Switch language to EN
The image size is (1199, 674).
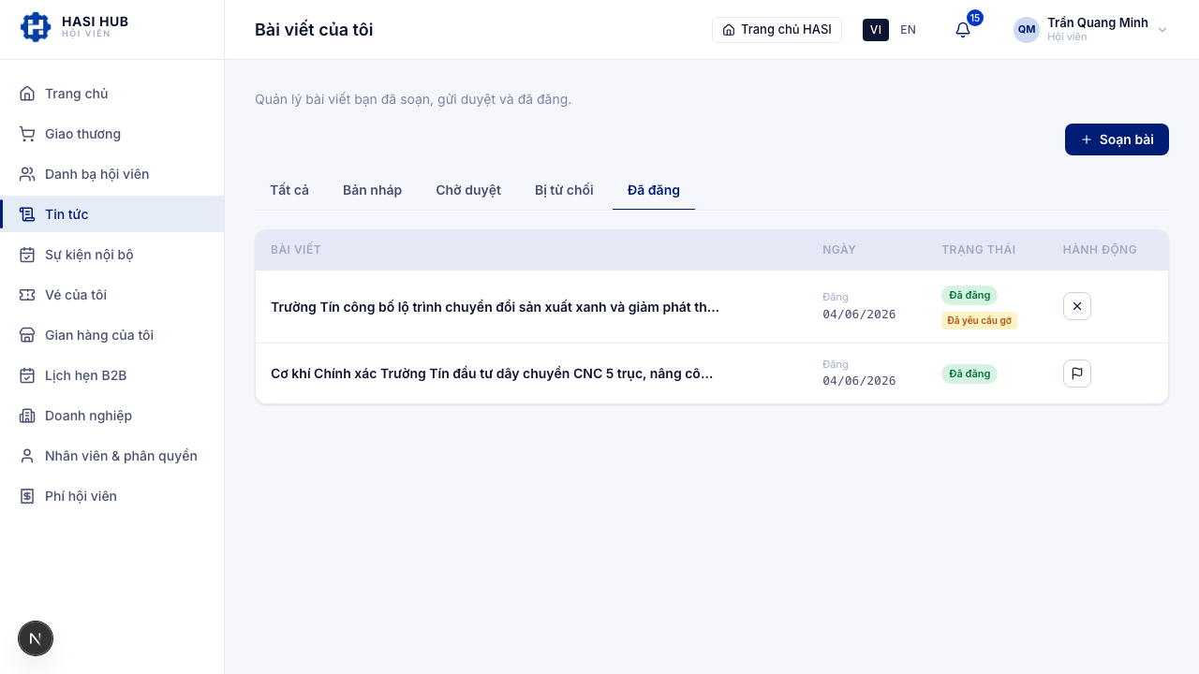(x=908, y=30)
